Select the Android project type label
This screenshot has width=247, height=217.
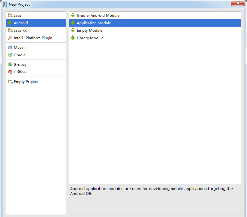[x=21, y=23]
